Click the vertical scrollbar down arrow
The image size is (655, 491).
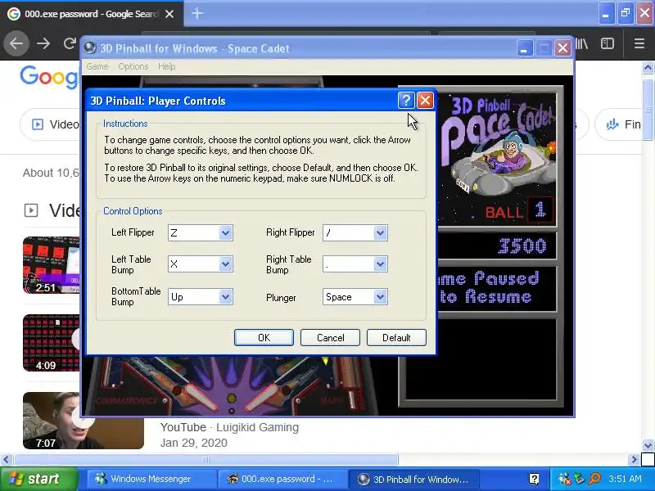click(x=648, y=445)
